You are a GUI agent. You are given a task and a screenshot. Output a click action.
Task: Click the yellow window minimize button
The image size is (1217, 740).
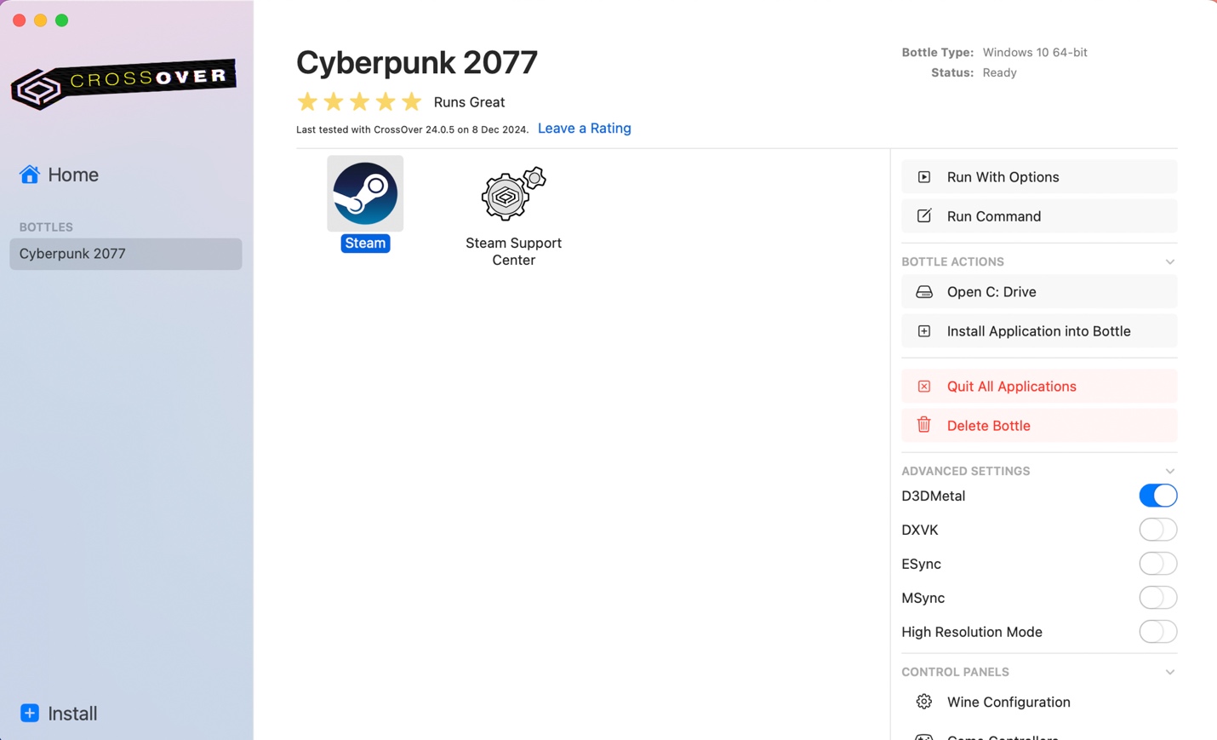[x=41, y=20]
